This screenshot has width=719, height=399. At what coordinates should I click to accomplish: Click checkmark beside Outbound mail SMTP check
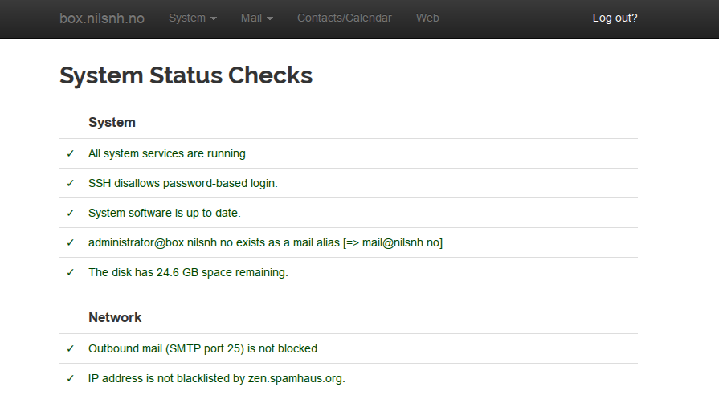pyautogui.click(x=70, y=348)
